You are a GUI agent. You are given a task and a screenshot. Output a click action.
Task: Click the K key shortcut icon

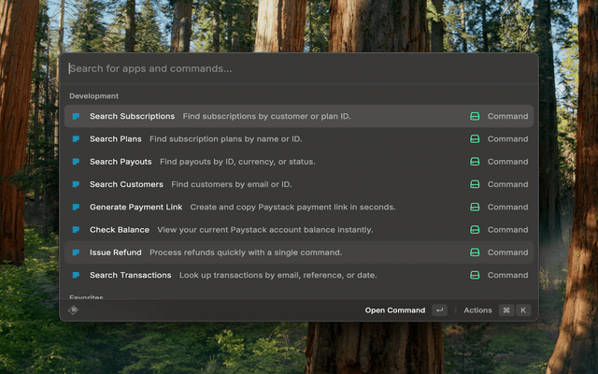tap(522, 310)
